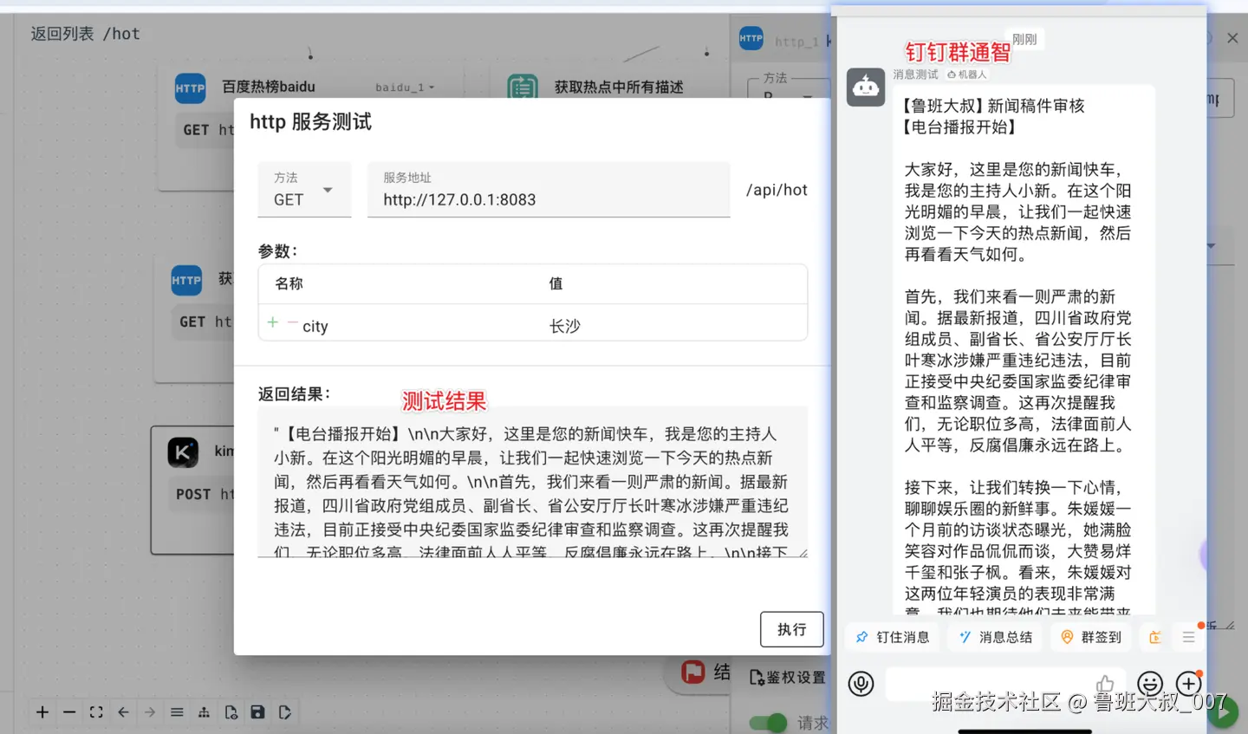The height and width of the screenshot is (734, 1248).
Task: Tap the thumbs-up icon in message box
Action: (1105, 684)
